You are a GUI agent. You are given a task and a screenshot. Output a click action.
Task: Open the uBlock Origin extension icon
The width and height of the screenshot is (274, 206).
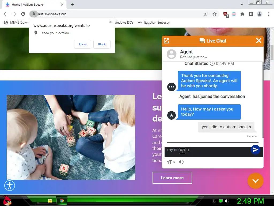click(x=226, y=14)
